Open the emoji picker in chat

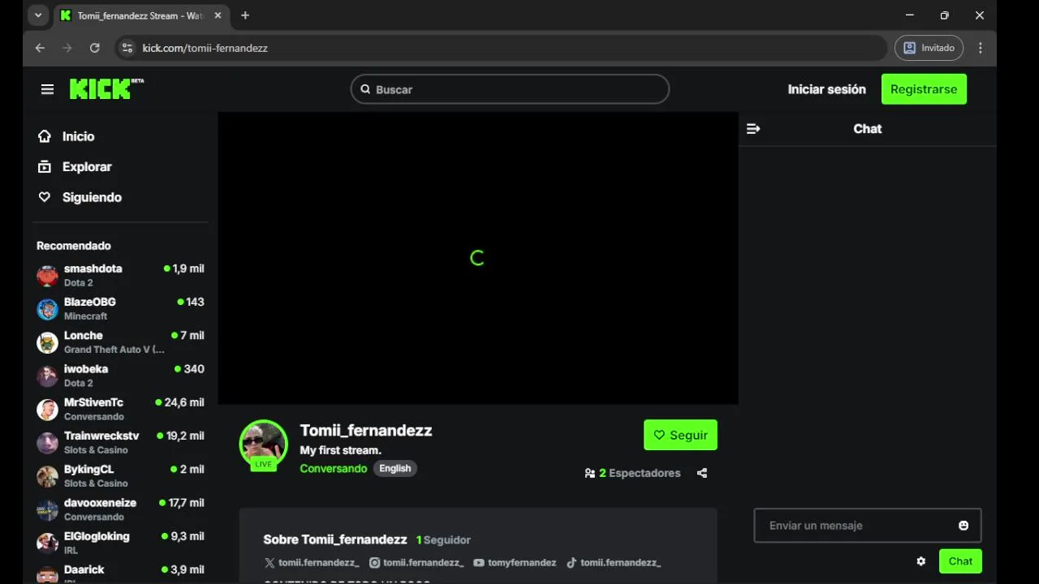pyautogui.click(x=964, y=526)
